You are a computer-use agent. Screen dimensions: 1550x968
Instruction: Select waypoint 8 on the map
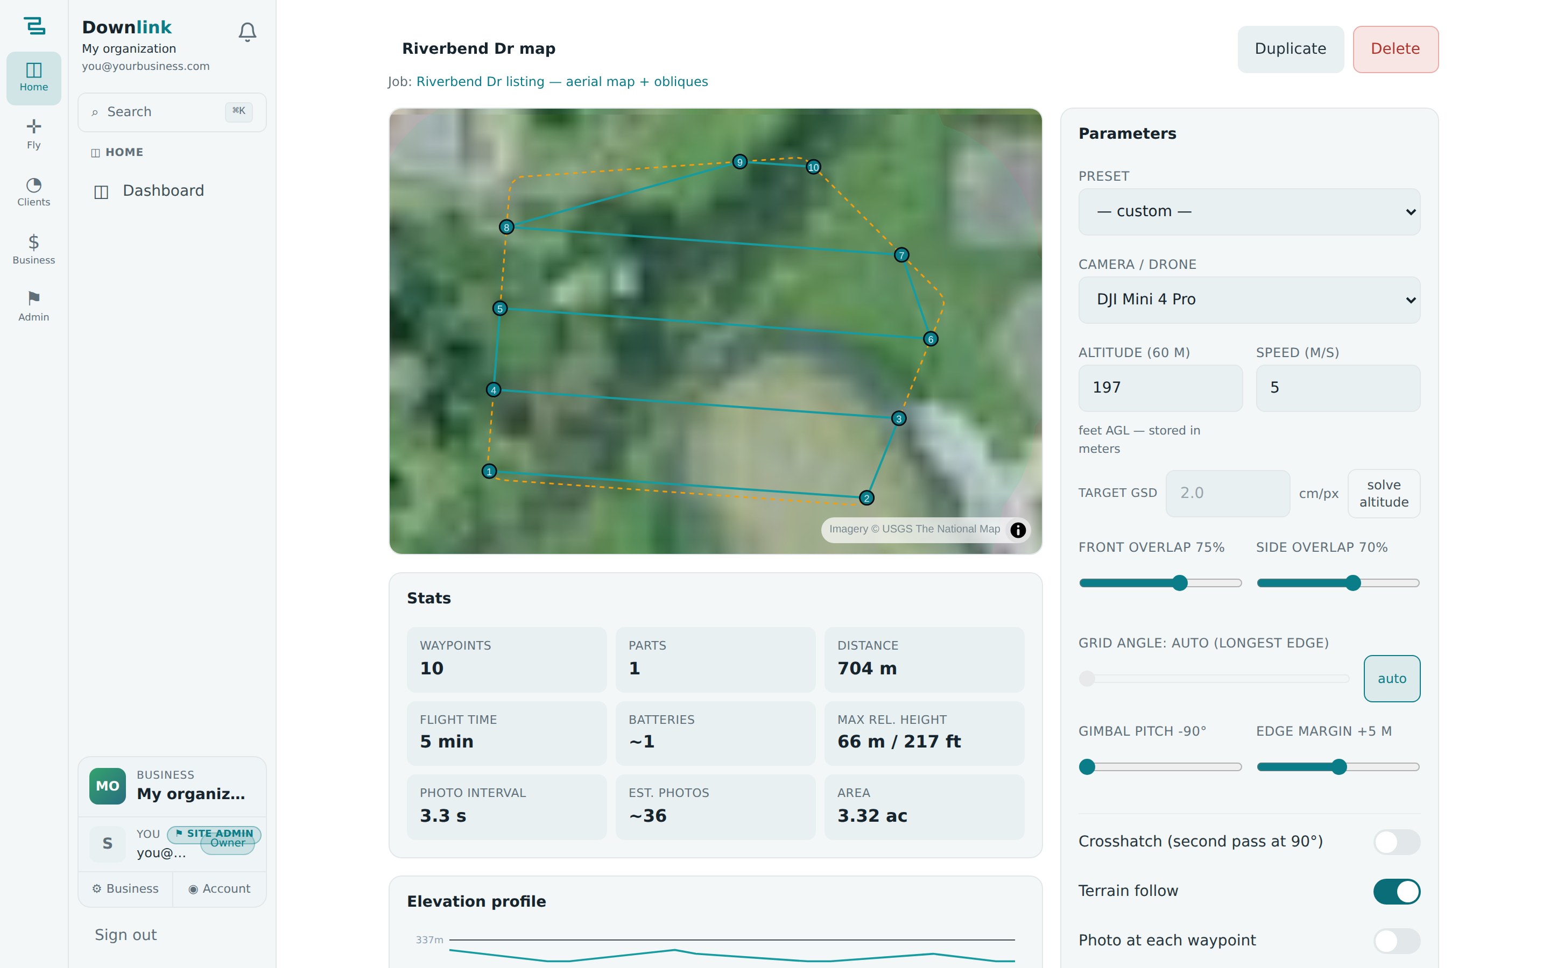tap(506, 226)
